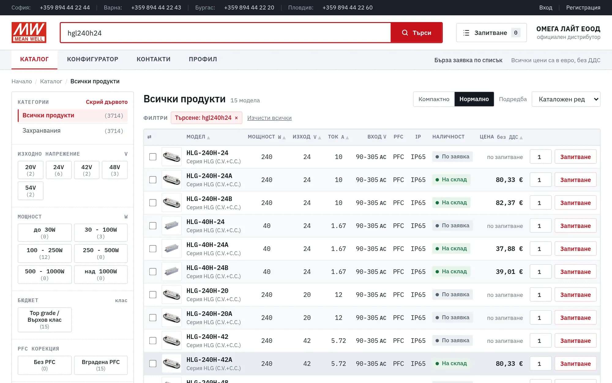The image size is (612, 383).
Task: Click the compare icon in the table header
Action: tap(149, 137)
